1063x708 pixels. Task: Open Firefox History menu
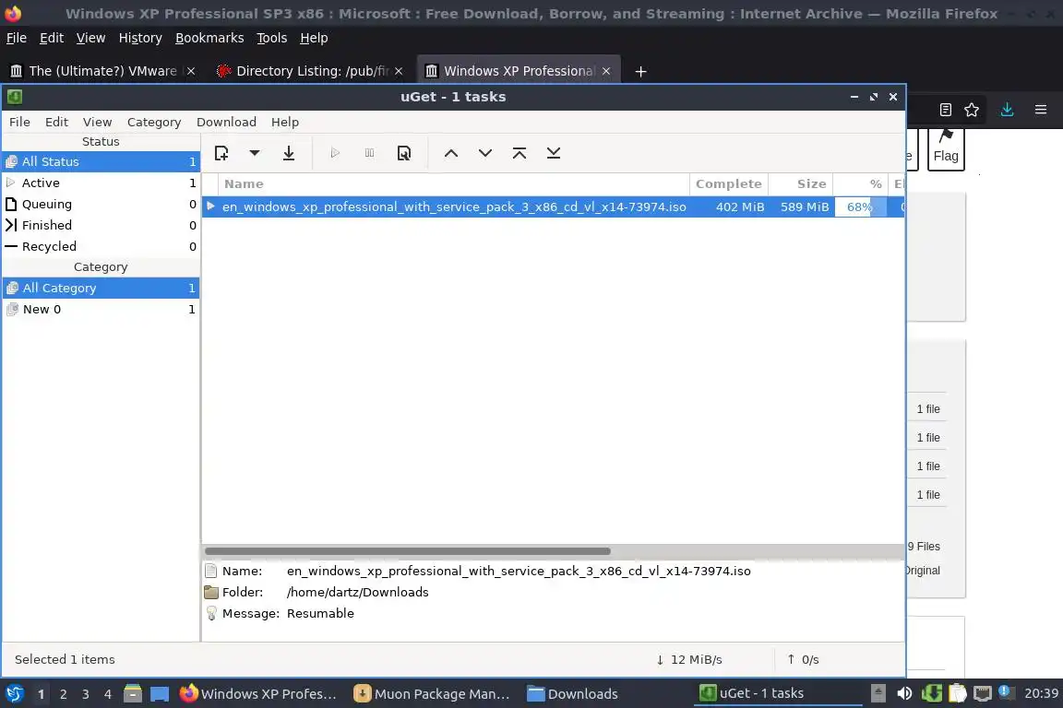click(140, 38)
